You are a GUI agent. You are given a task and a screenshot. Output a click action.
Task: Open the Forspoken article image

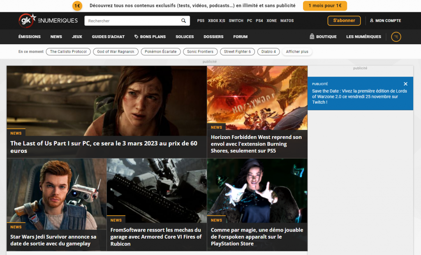pos(257,191)
